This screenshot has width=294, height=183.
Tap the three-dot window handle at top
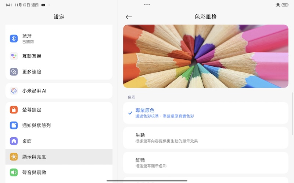point(147,4)
